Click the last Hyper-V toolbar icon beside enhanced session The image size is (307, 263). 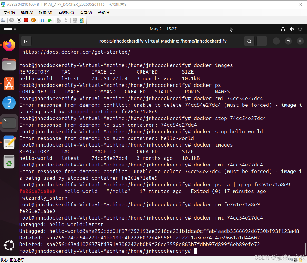[x=82, y=20]
